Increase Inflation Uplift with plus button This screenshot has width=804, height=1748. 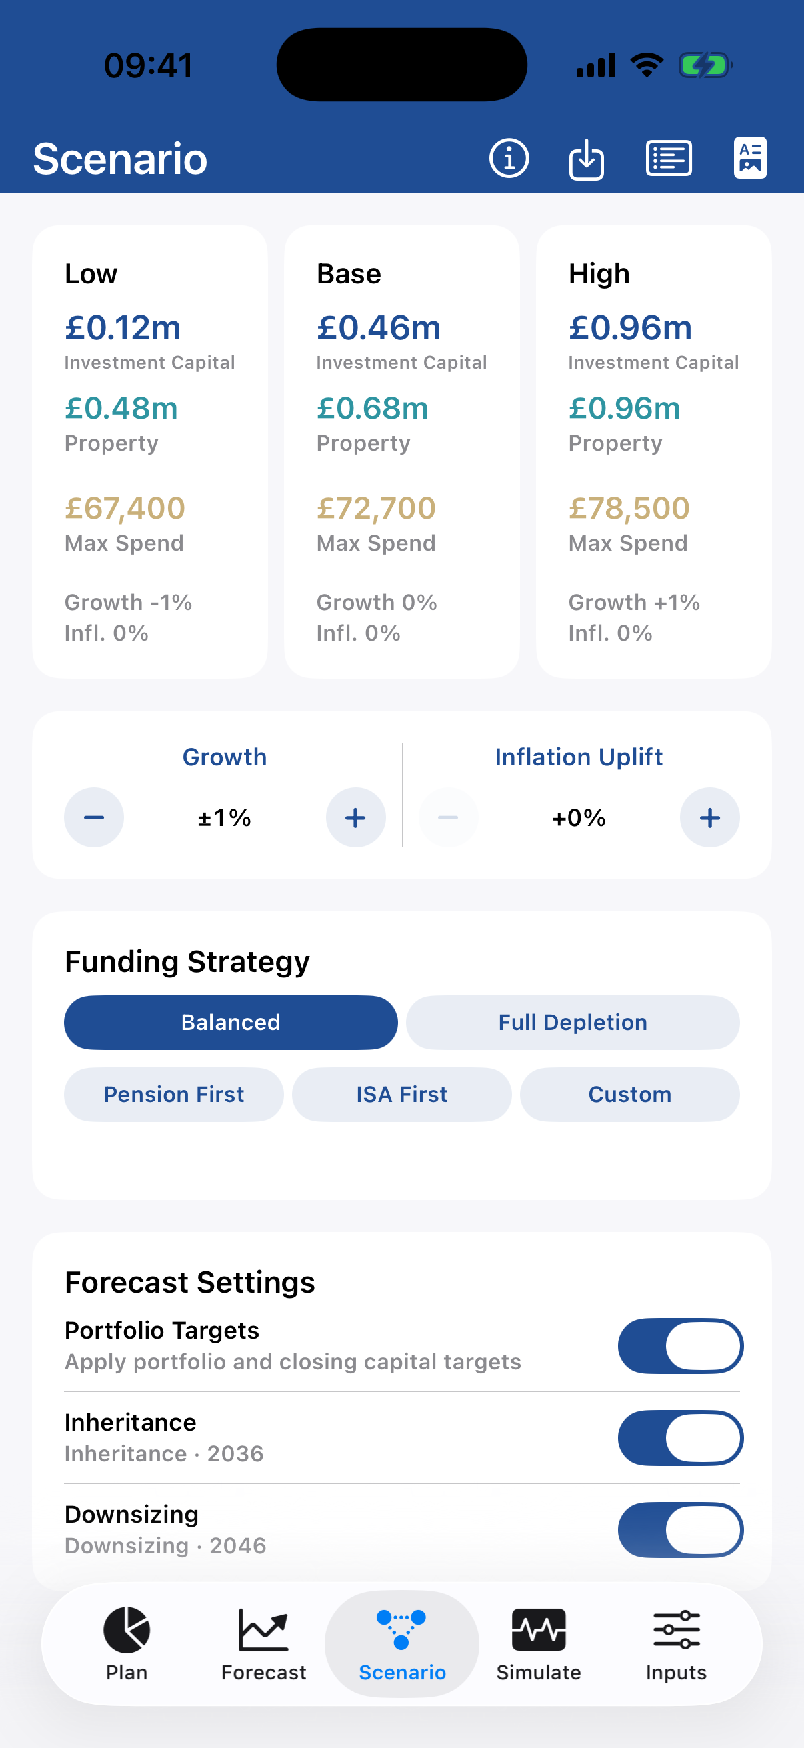[x=710, y=817]
